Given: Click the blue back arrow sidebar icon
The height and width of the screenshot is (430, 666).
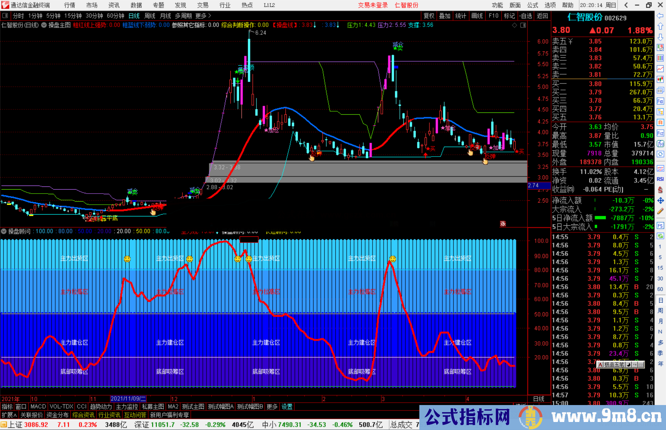Looking at the screenshot, I should point(660,16).
